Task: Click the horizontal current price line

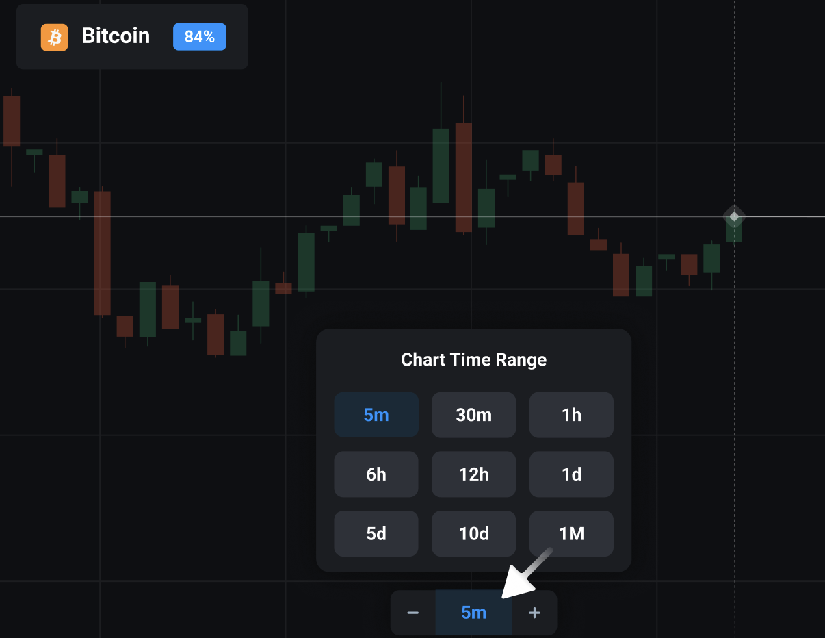Action: coord(205,216)
